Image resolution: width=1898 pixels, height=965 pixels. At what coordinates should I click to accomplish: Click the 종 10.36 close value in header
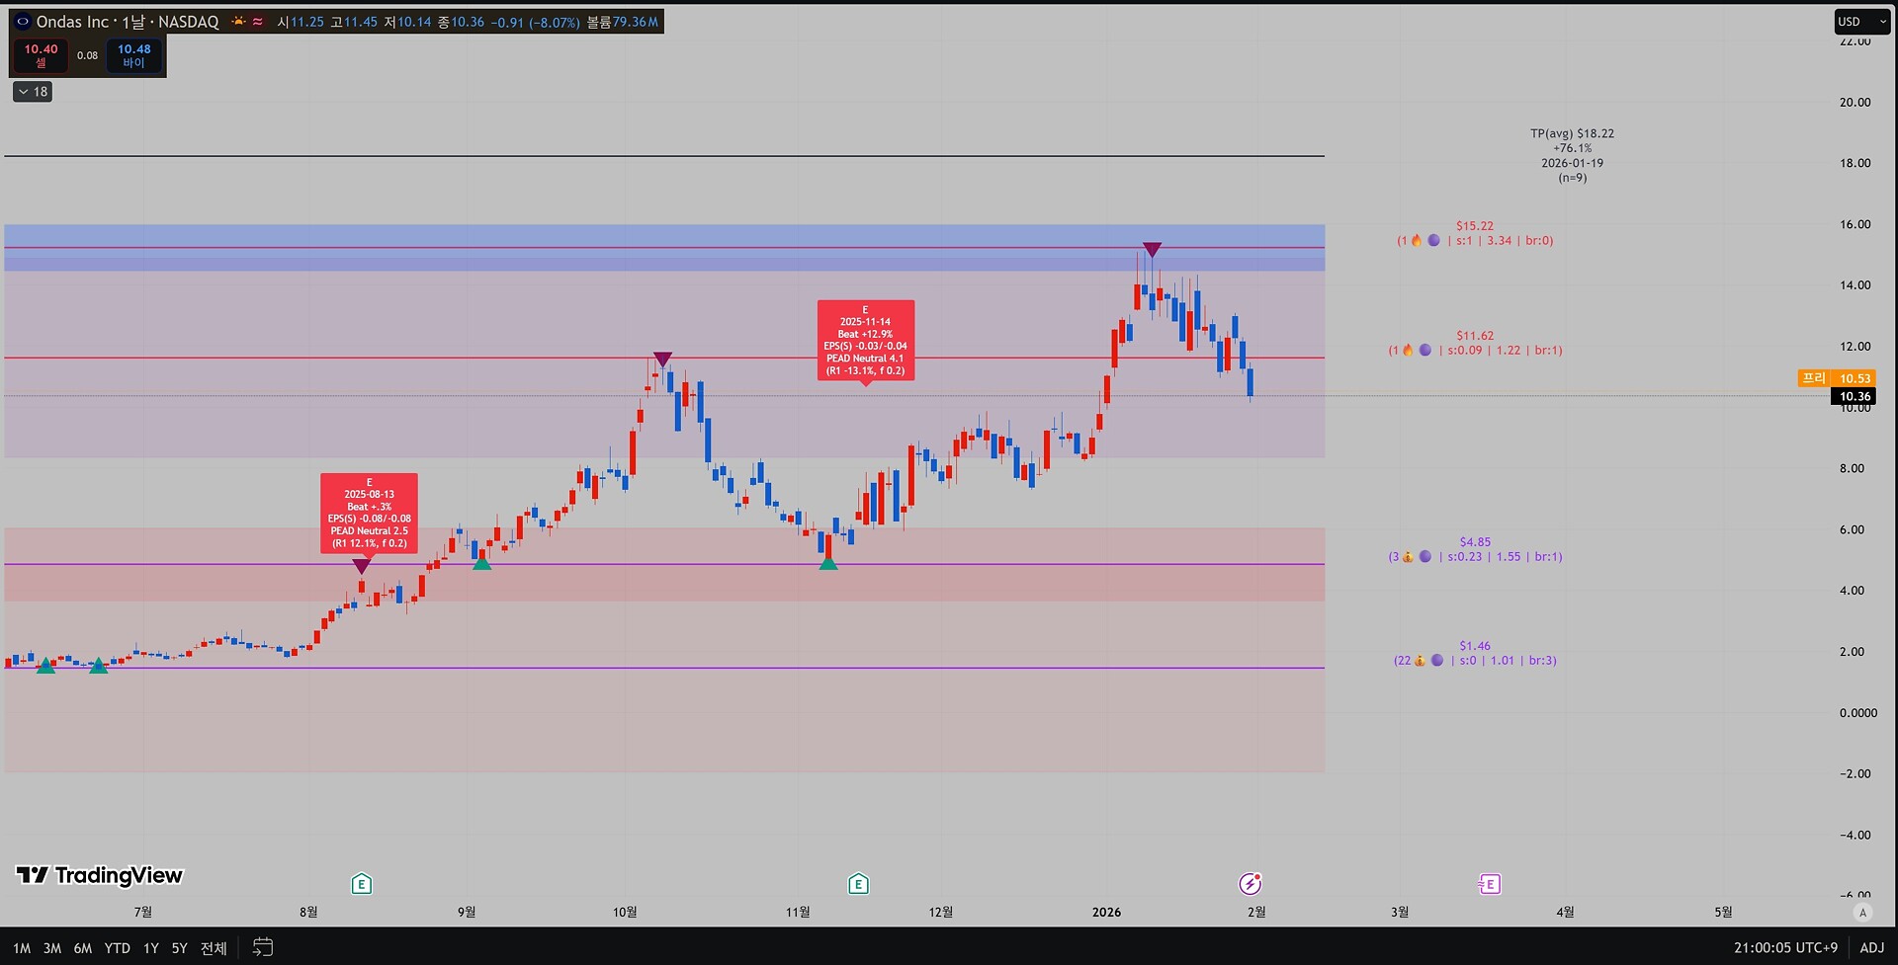461,22
